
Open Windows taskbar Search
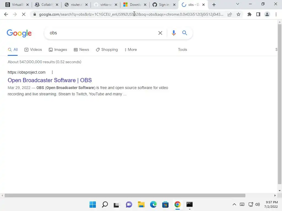point(105,204)
